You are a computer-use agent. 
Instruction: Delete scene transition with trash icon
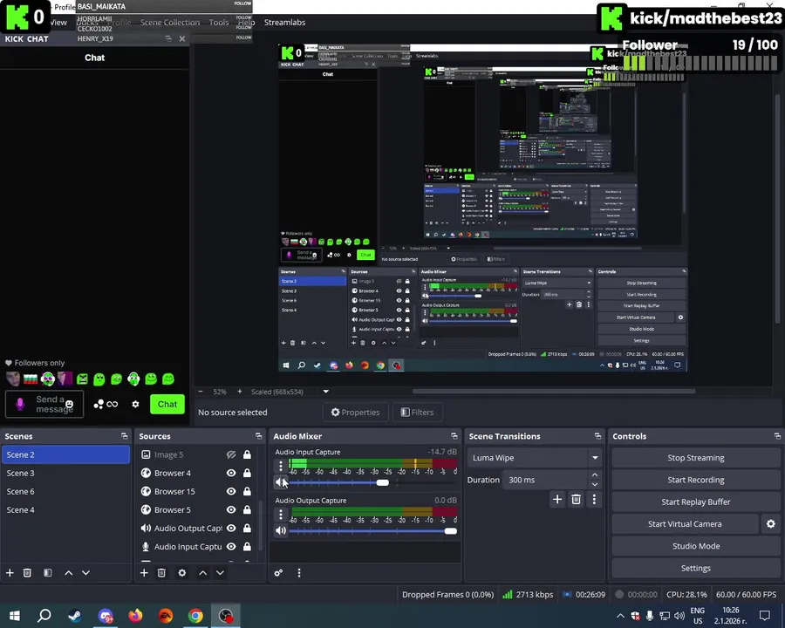[x=577, y=499]
